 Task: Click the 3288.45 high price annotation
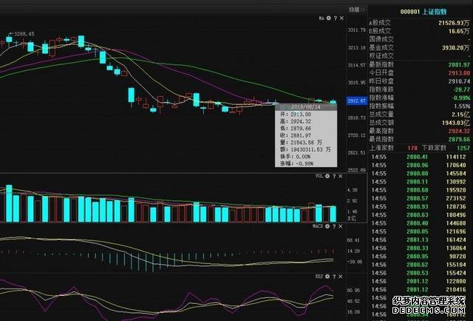click(x=24, y=34)
